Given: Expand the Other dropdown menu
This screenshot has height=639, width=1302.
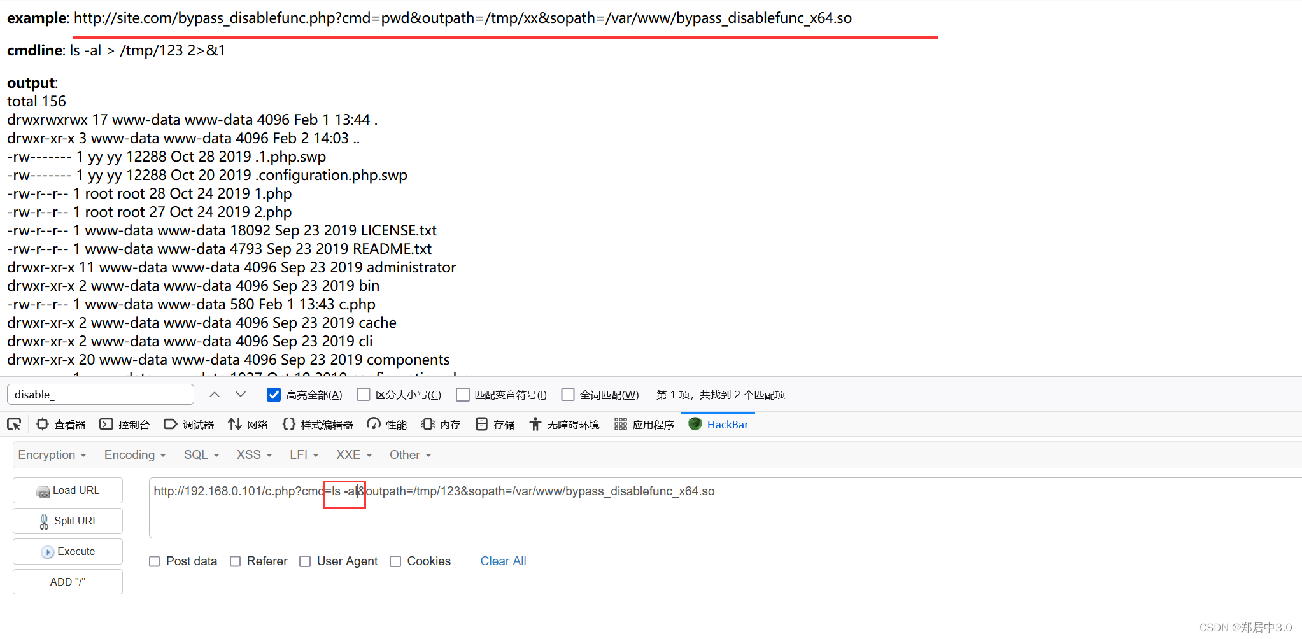Looking at the screenshot, I should pos(411,455).
